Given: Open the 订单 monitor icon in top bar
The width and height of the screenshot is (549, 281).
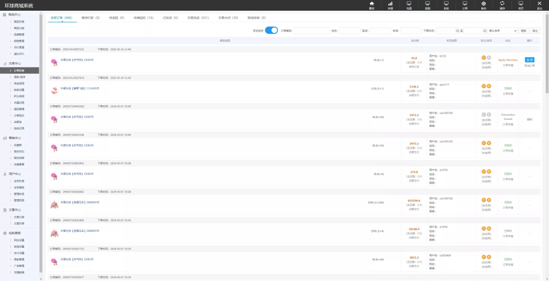Looking at the screenshot, I should [x=465, y=4].
